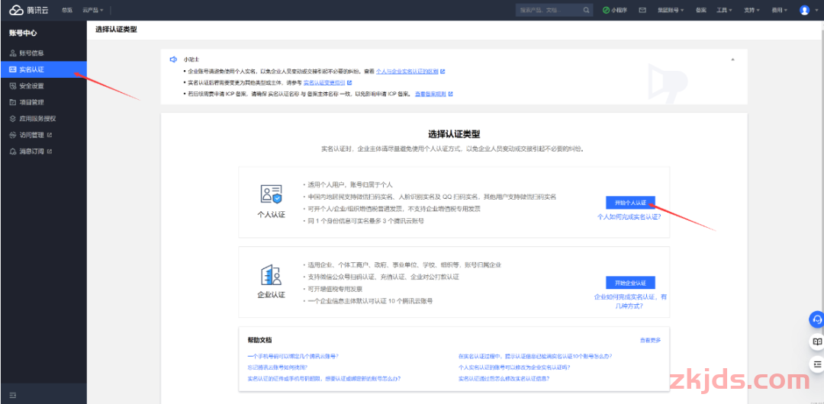Collapse the 小贴士 tips panel arrow
The width and height of the screenshot is (824, 404).
coord(733,59)
